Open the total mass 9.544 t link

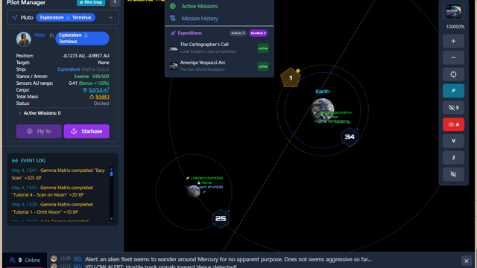point(102,97)
